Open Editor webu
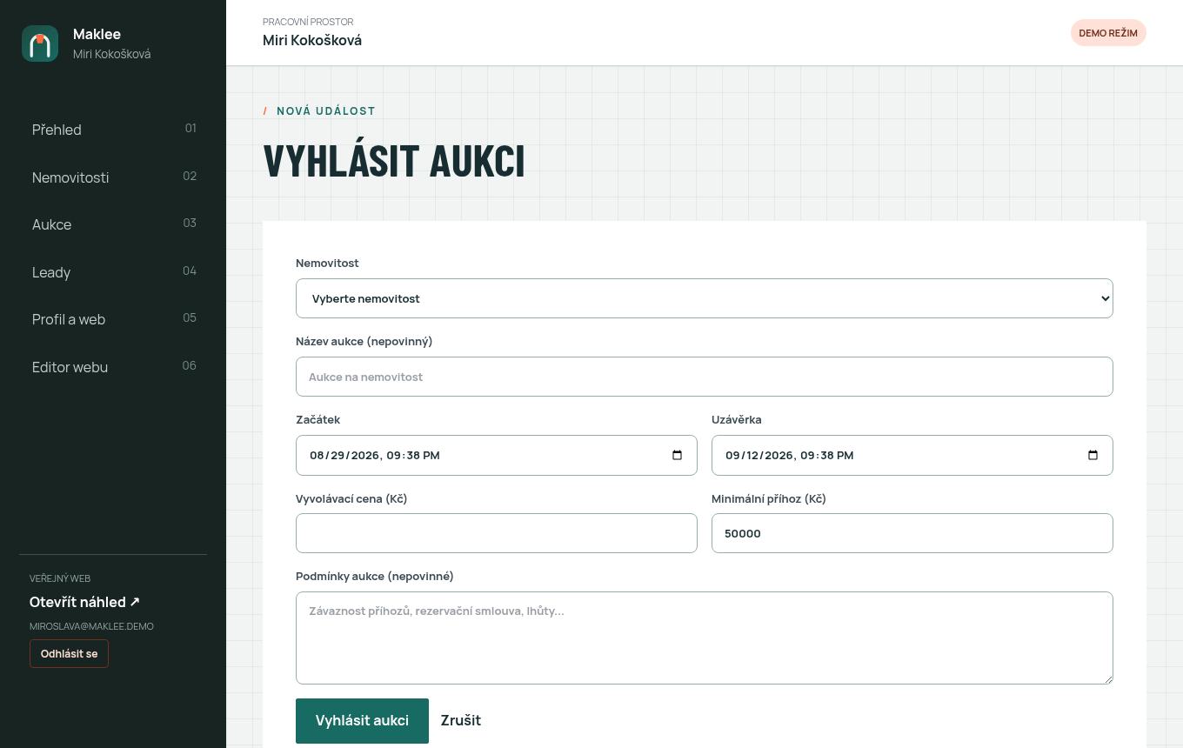Screen dimensions: 1183x748 click(x=113, y=367)
